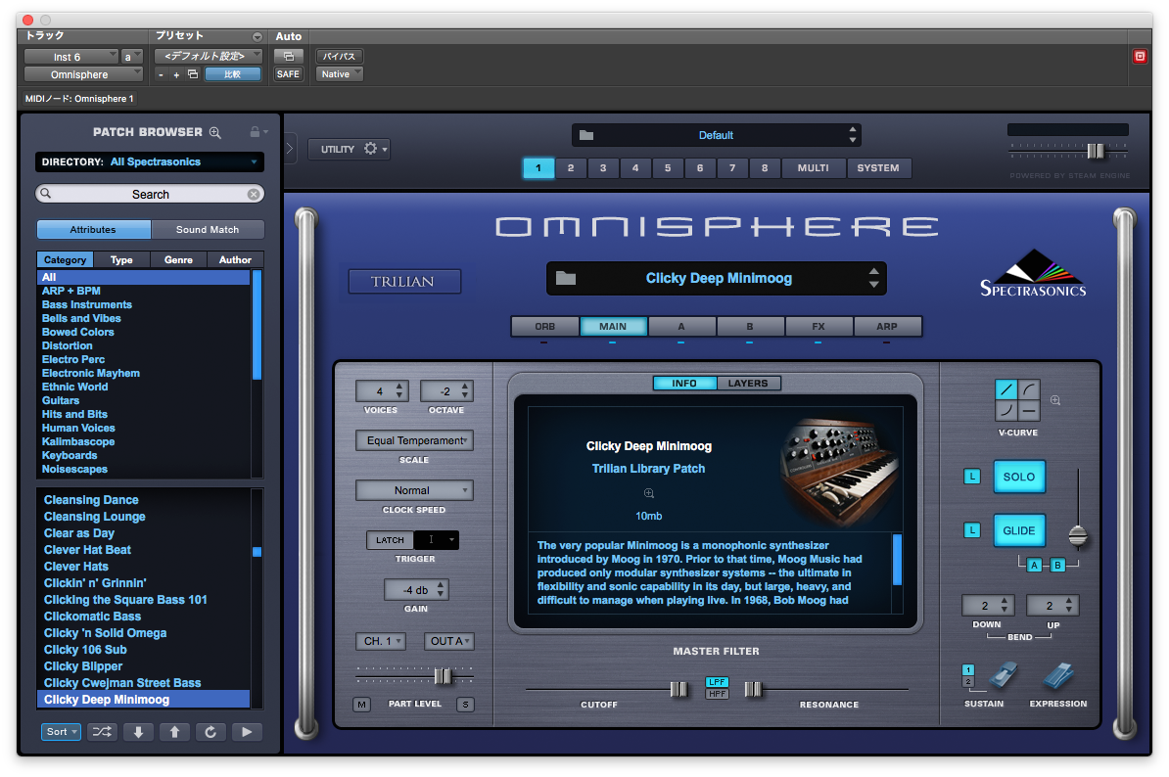Select the Sound Match tab

point(208,229)
